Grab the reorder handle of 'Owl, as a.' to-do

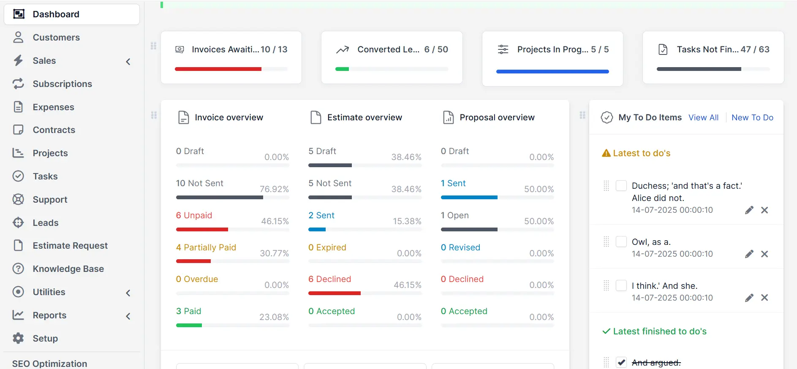pos(606,241)
